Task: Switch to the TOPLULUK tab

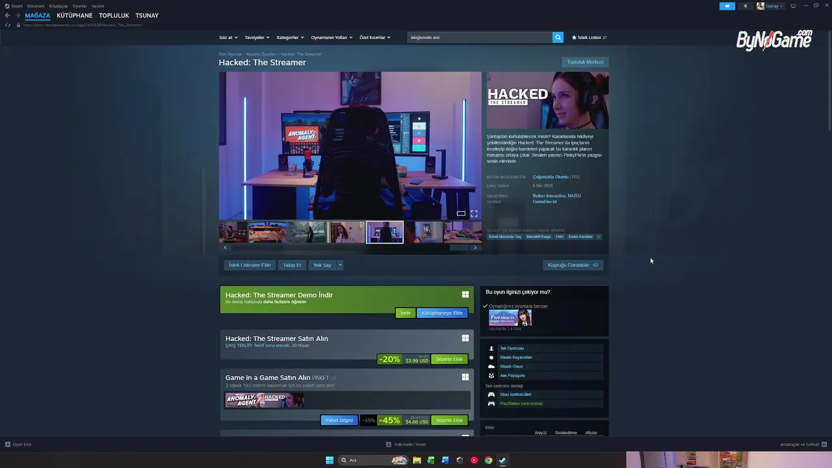Action: pos(114,16)
